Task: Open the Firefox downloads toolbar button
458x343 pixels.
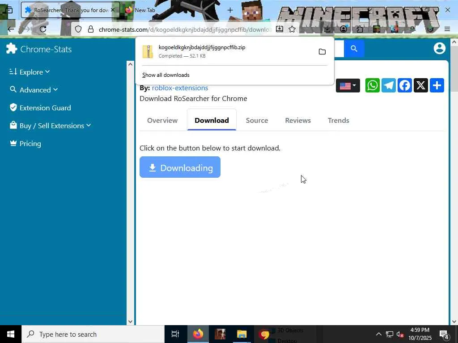Action: pos(327,29)
